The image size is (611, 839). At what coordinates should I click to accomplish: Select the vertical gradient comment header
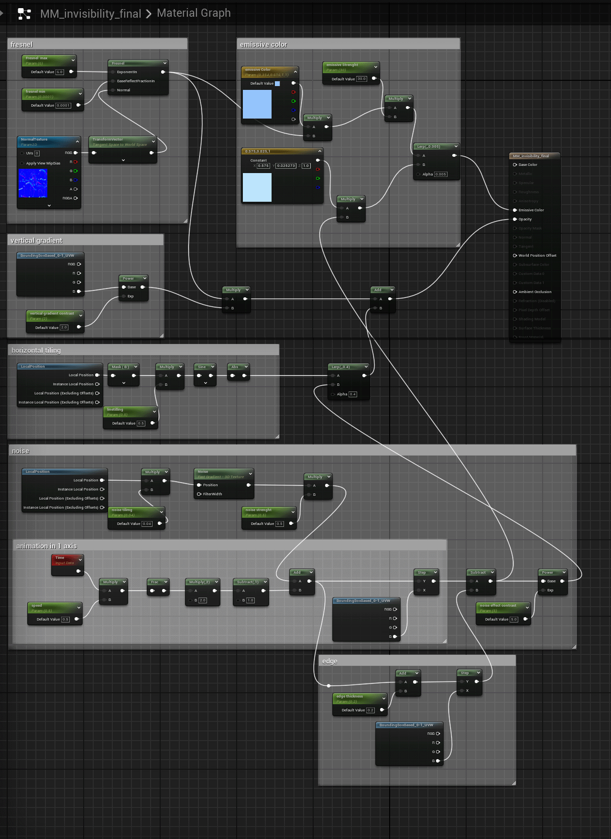pyautogui.click(x=86, y=240)
